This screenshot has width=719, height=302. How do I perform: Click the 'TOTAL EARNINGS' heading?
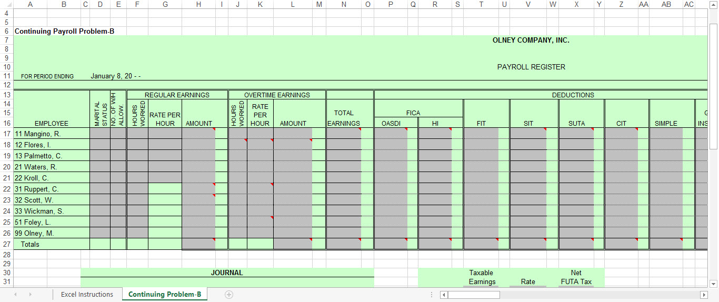click(x=344, y=118)
